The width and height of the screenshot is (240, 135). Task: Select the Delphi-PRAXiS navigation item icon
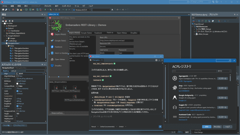point(52,34)
